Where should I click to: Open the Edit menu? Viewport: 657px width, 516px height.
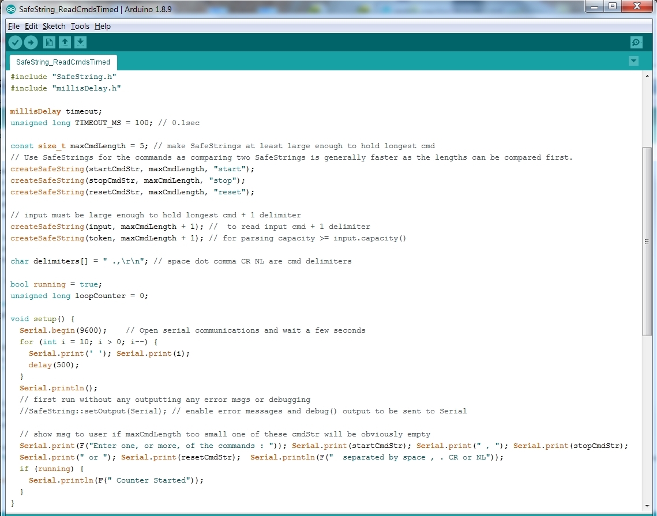click(31, 26)
